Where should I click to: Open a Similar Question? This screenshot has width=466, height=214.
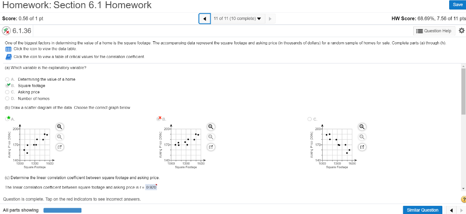click(422, 210)
